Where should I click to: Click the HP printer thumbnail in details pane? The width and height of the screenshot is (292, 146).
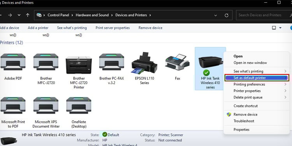click(x=9, y=141)
